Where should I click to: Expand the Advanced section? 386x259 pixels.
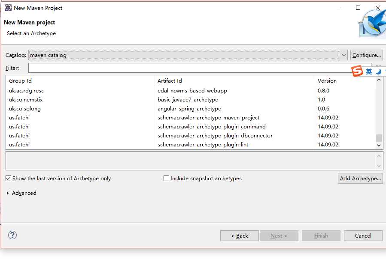[8, 193]
